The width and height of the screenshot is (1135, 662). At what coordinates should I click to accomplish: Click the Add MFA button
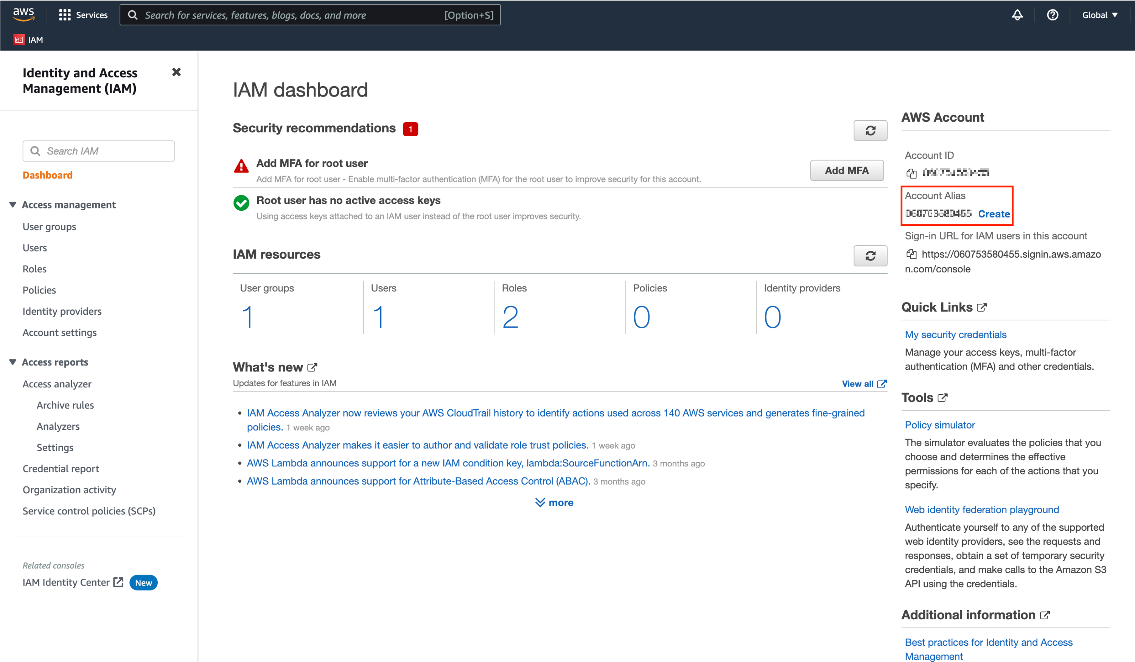pos(847,171)
